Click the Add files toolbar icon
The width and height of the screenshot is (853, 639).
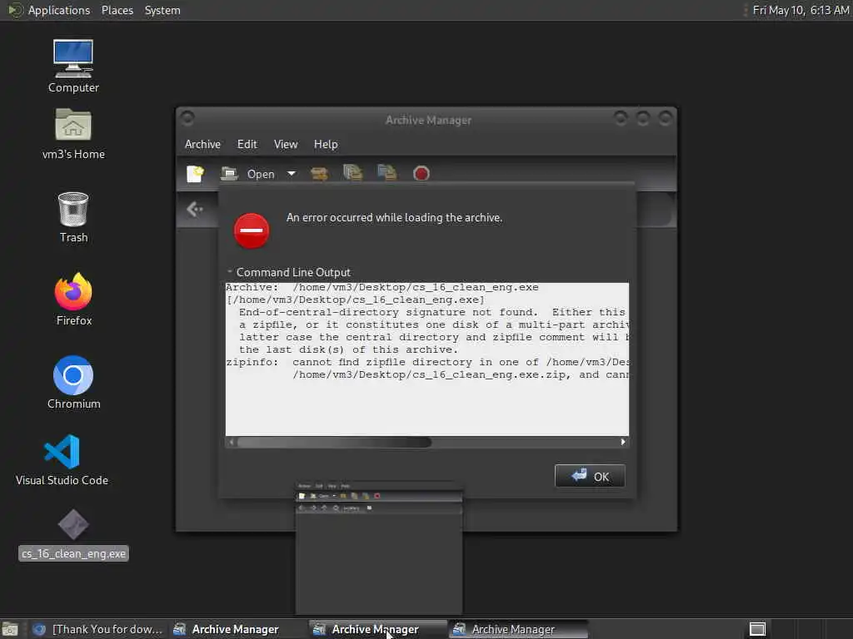point(353,173)
